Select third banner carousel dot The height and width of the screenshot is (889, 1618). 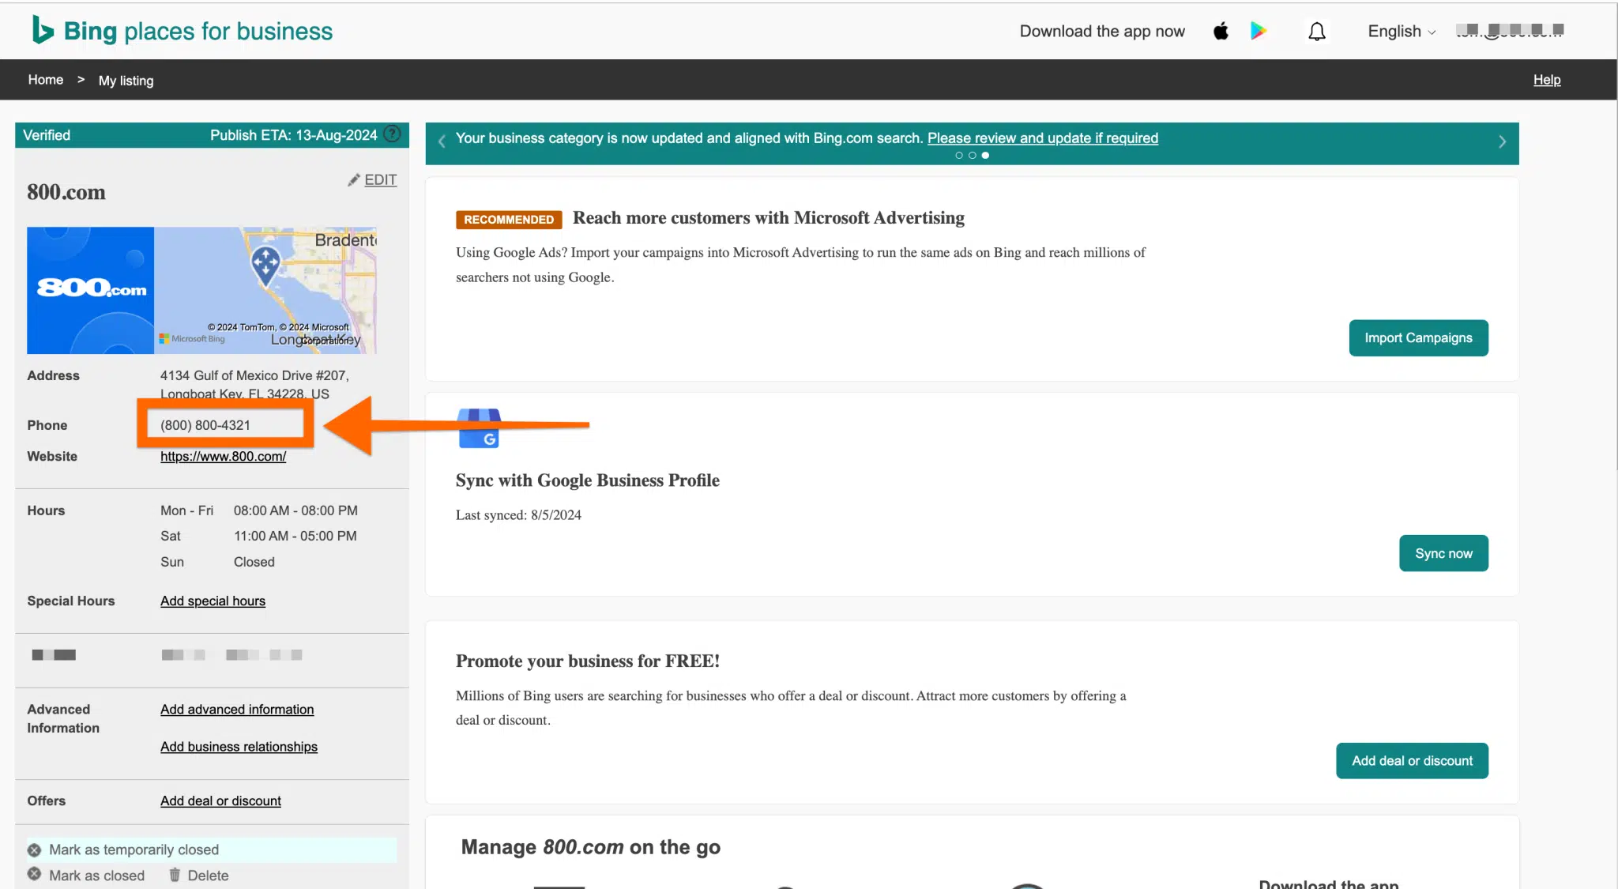click(985, 156)
